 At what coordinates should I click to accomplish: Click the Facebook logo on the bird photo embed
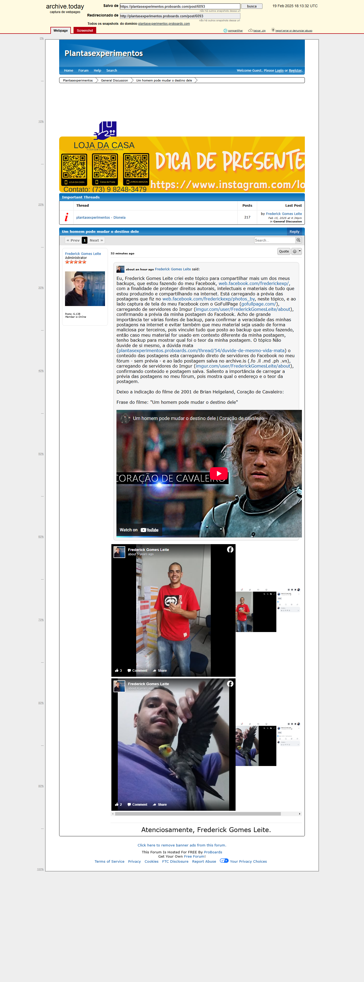coord(230,683)
